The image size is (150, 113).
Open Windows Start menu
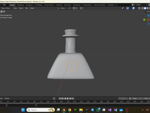[x=23, y=110]
